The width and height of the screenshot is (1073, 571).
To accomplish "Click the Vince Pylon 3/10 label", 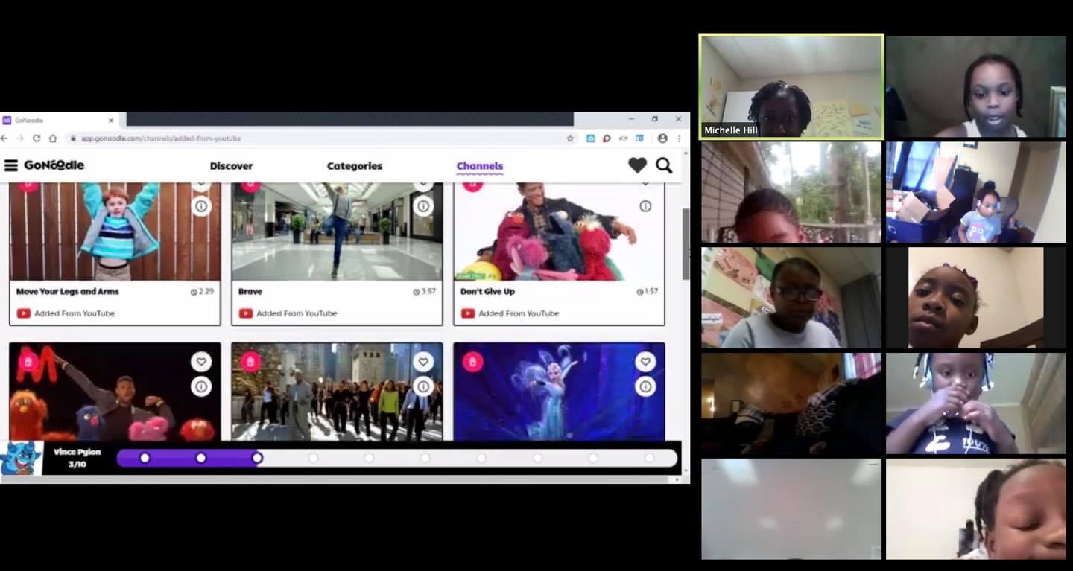I will pyautogui.click(x=77, y=458).
